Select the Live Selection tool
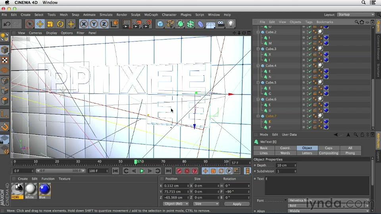Viewport: 381px width, 214px height. 30,24
